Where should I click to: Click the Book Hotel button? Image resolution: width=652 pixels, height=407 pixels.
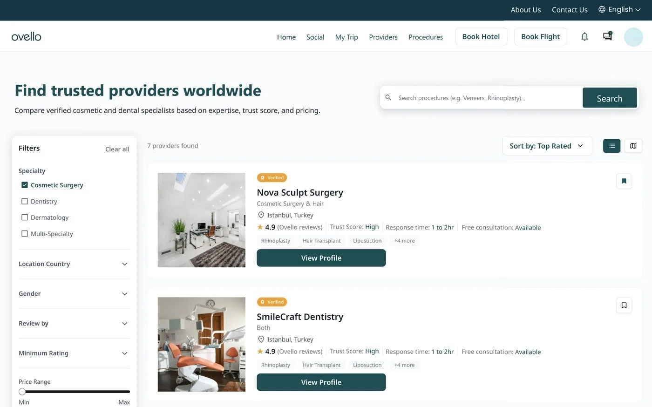point(481,36)
